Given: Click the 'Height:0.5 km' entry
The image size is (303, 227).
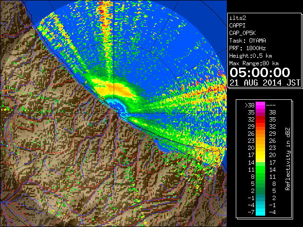Looking at the screenshot, I should coord(250,56).
